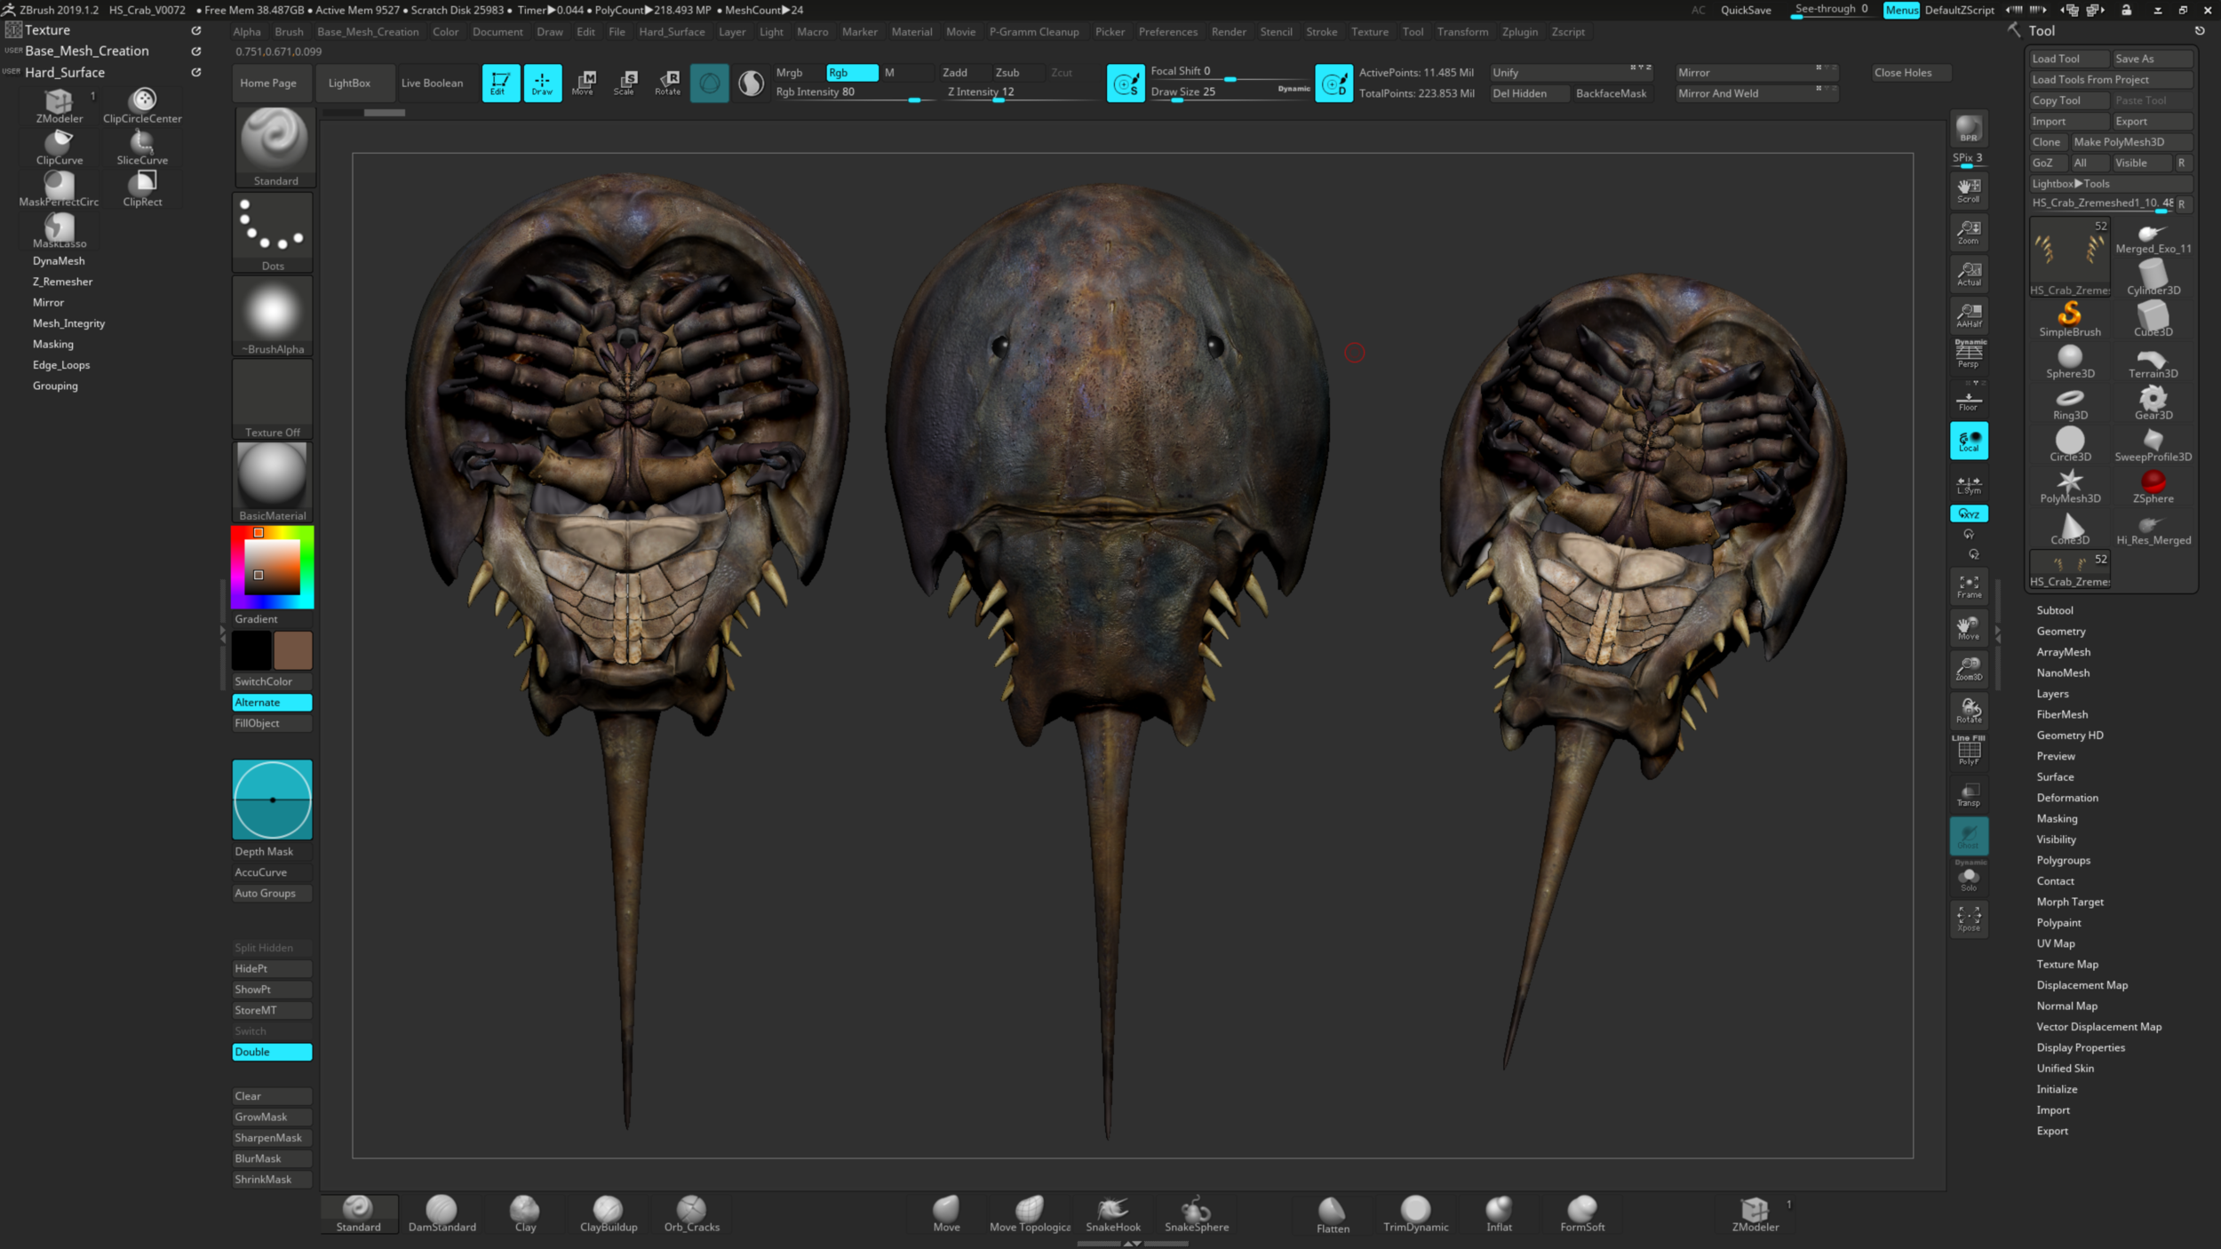Expand the DynaMesh left-panel section
The image size is (2221, 1249).
point(59,261)
